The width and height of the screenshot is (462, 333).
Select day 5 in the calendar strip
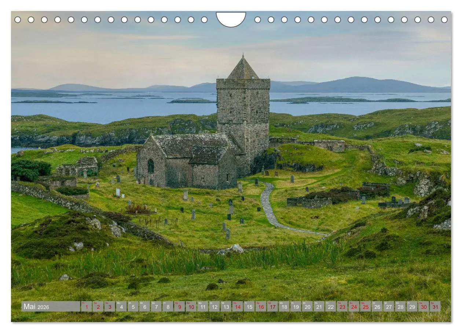coord(133,307)
